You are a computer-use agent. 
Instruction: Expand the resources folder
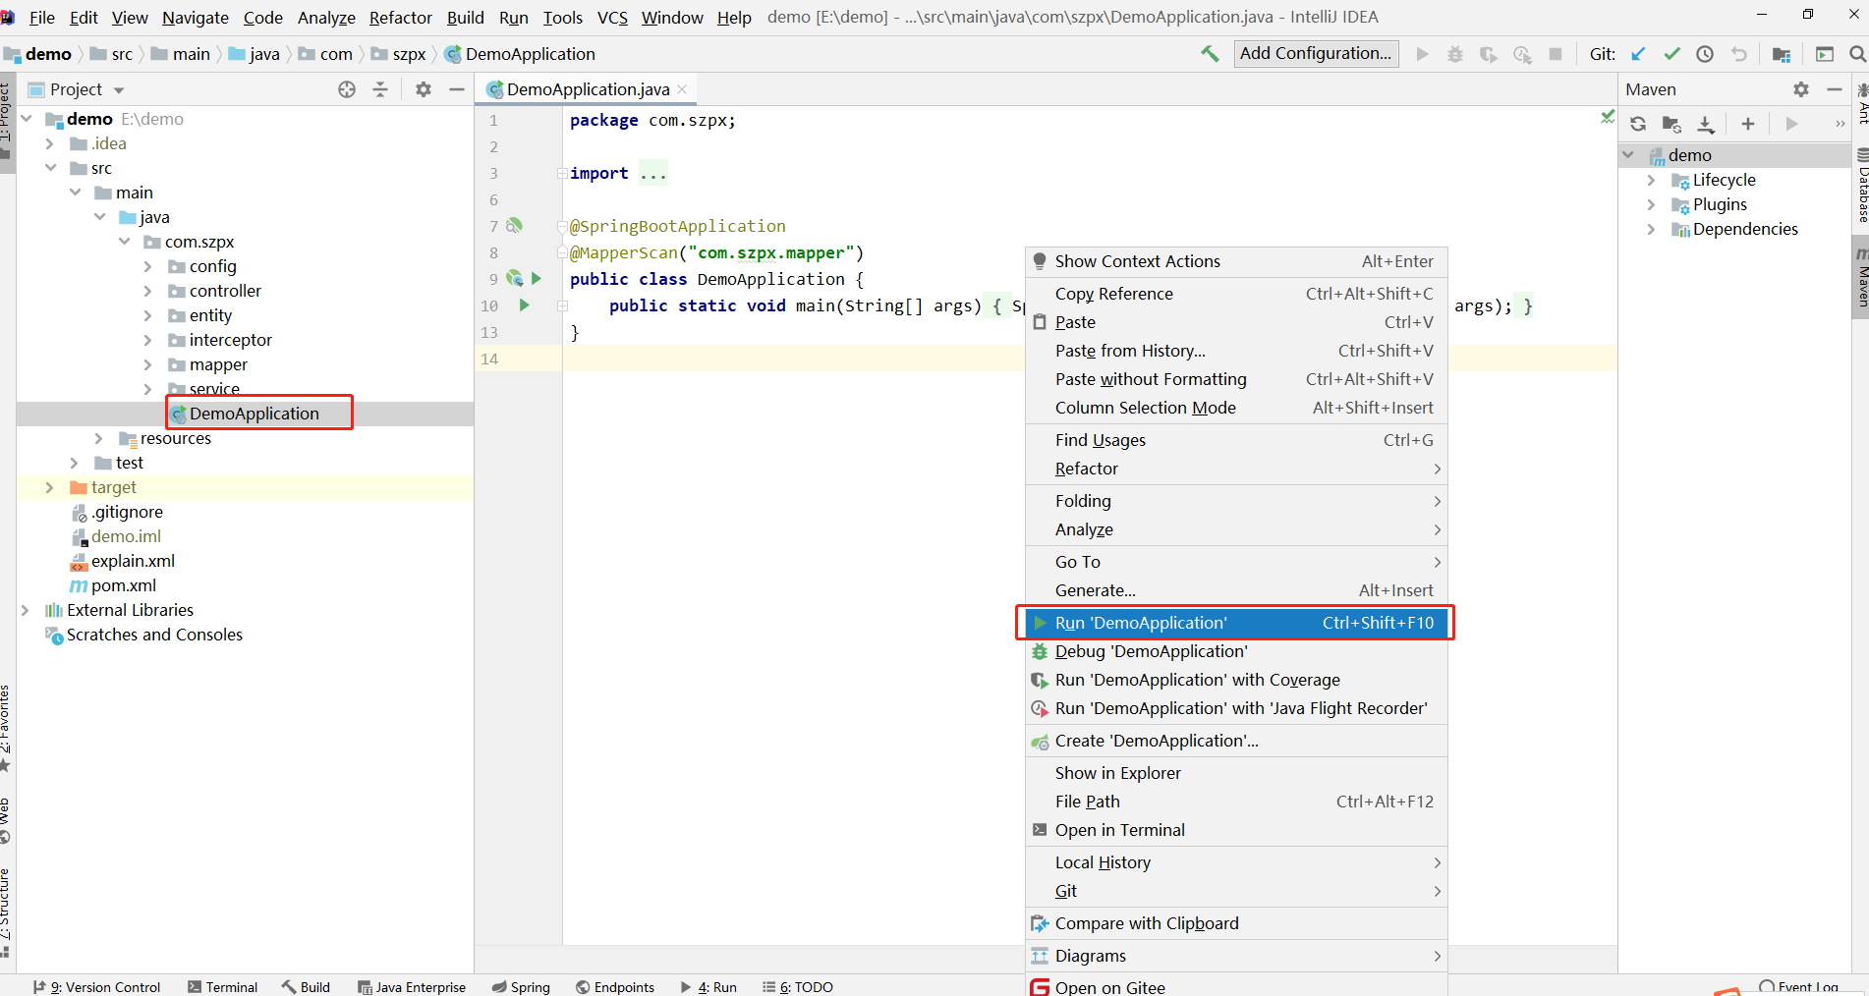(x=99, y=438)
